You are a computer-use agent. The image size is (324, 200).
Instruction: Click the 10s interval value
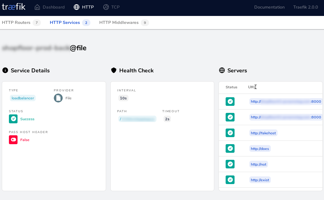(123, 98)
